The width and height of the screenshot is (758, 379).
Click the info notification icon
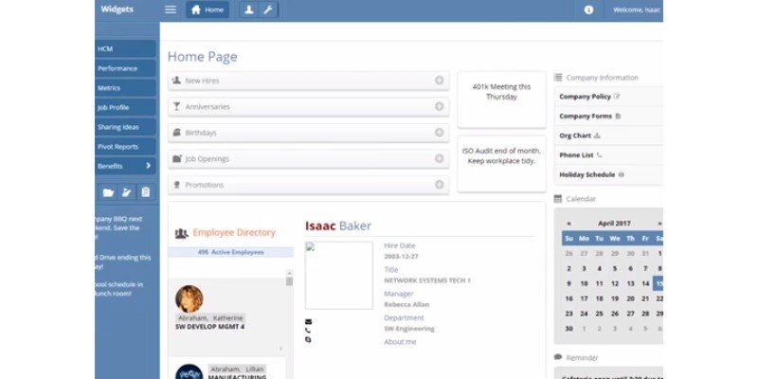click(x=588, y=9)
